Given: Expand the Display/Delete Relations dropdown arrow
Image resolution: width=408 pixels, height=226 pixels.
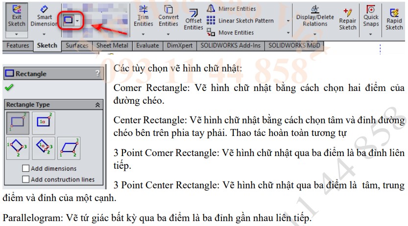Looking at the screenshot, I should point(315,34).
